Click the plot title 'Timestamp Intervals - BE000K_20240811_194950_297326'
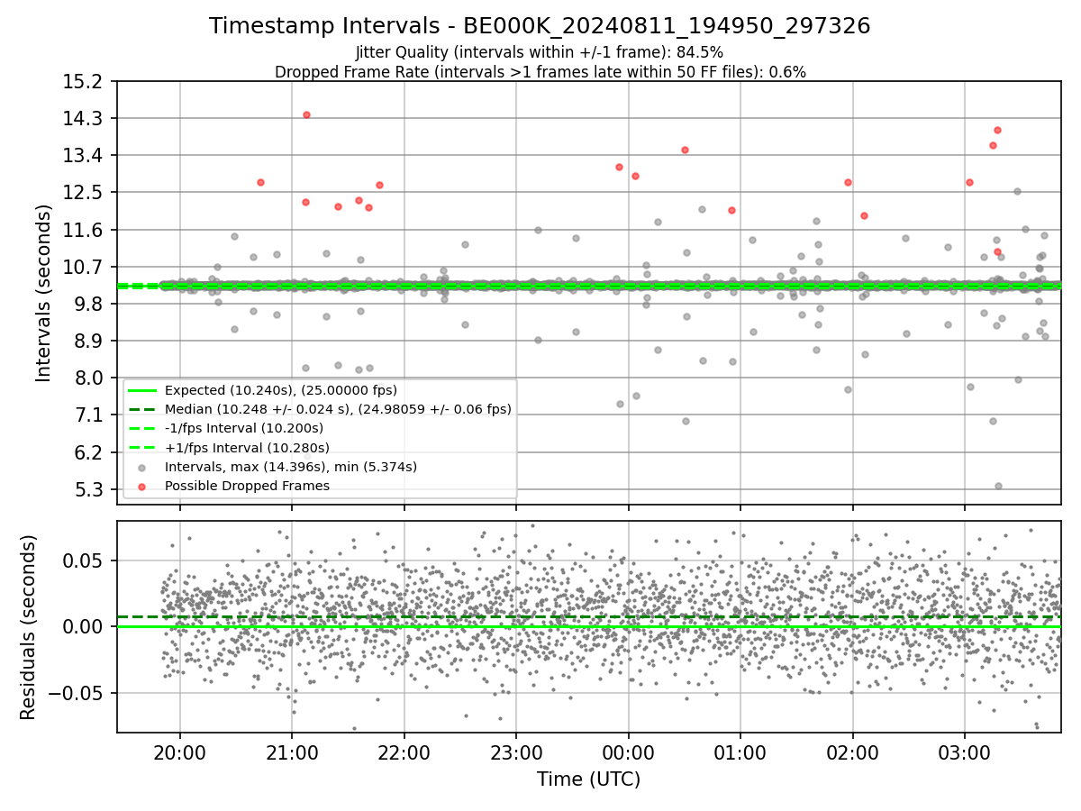The height and width of the screenshot is (811, 1081). [x=540, y=26]
